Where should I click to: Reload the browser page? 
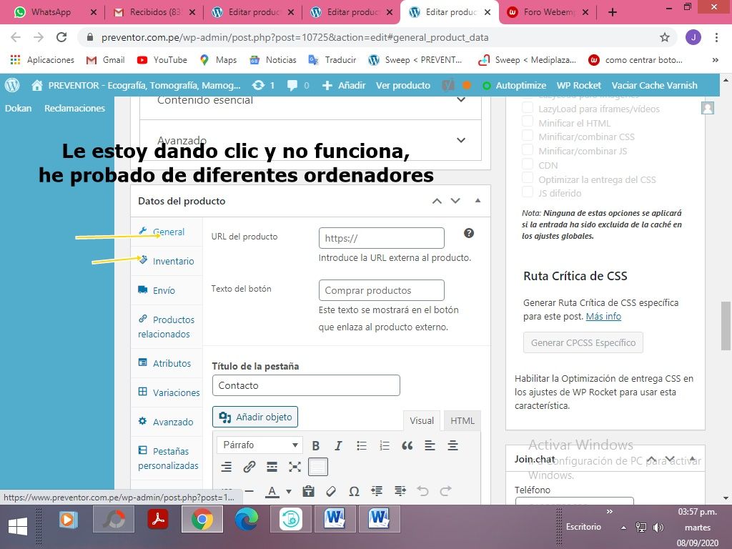[x=61, y=37]
